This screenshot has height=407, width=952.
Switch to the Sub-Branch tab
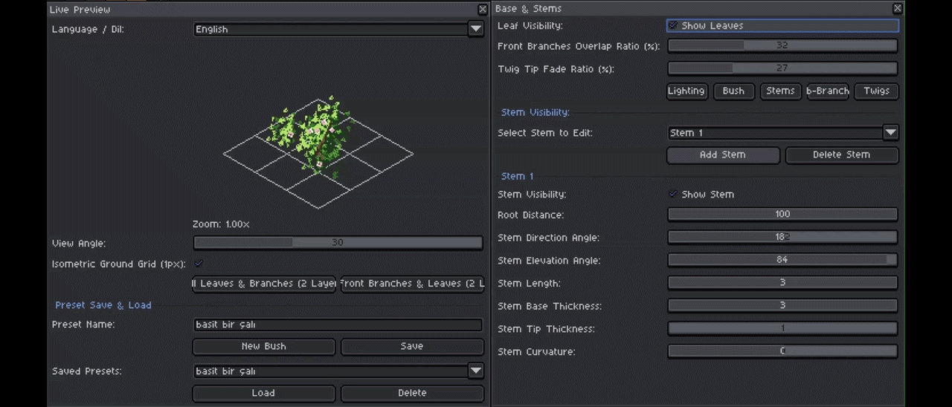click(828, 91)
